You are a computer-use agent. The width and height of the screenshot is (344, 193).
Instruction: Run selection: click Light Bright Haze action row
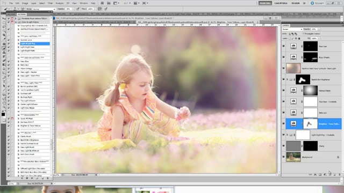pyautogui.click(x=34, y=47)
